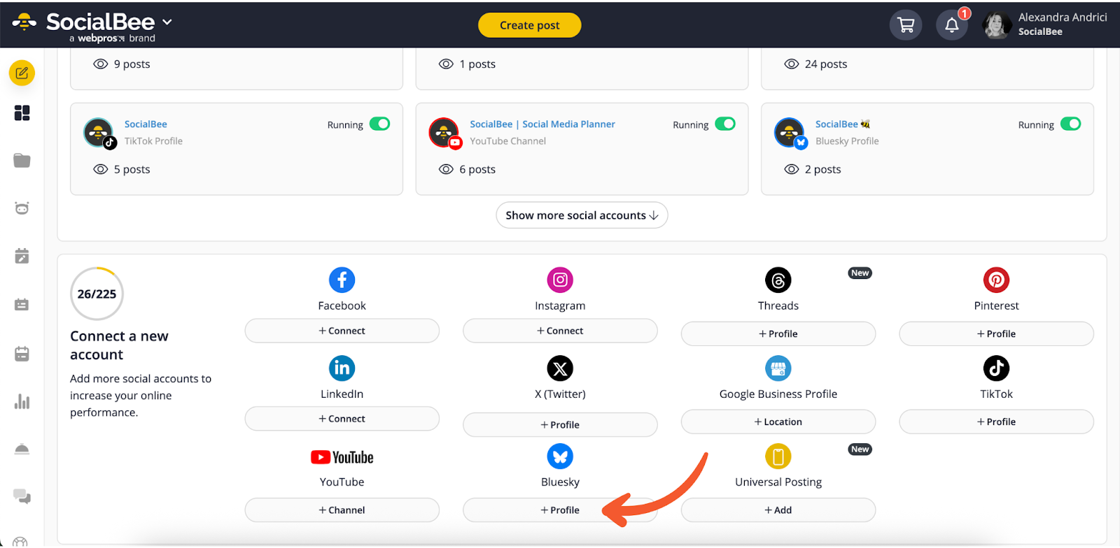The width and height of the screenshot is (1120, 548).
Task: Open the chat bubbles sidebar icon
Action: (22, 496)
